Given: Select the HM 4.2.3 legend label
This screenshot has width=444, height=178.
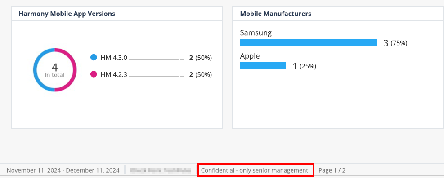Looking at the screenshot, I should [x=114, y=74].
